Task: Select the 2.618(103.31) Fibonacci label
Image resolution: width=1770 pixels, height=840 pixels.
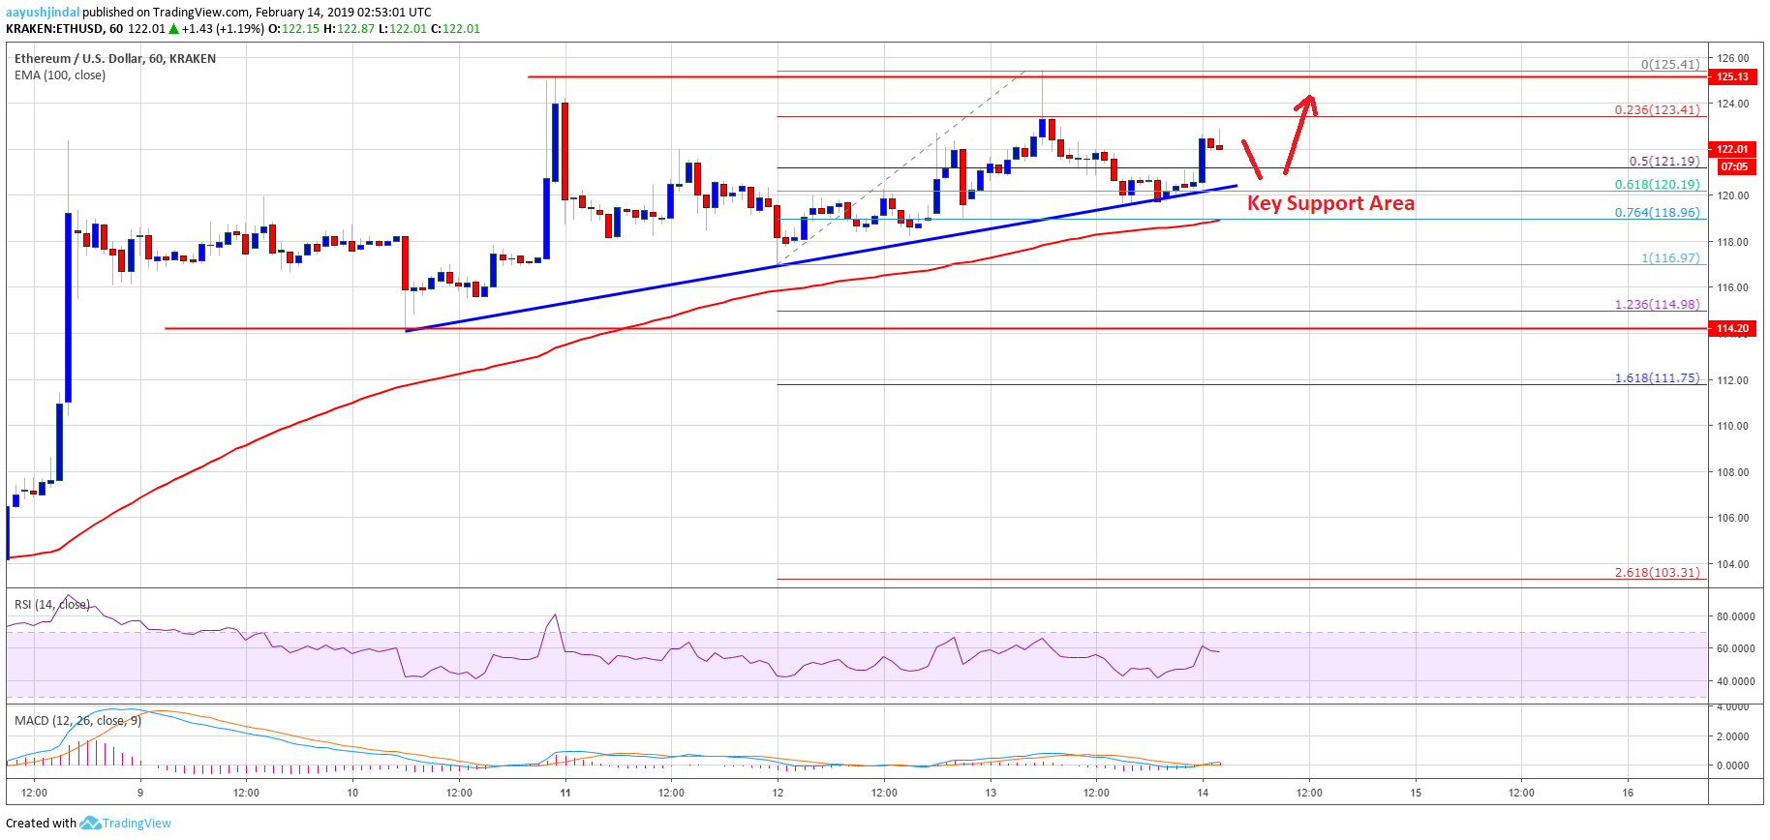Action: tap(1657, 573)
